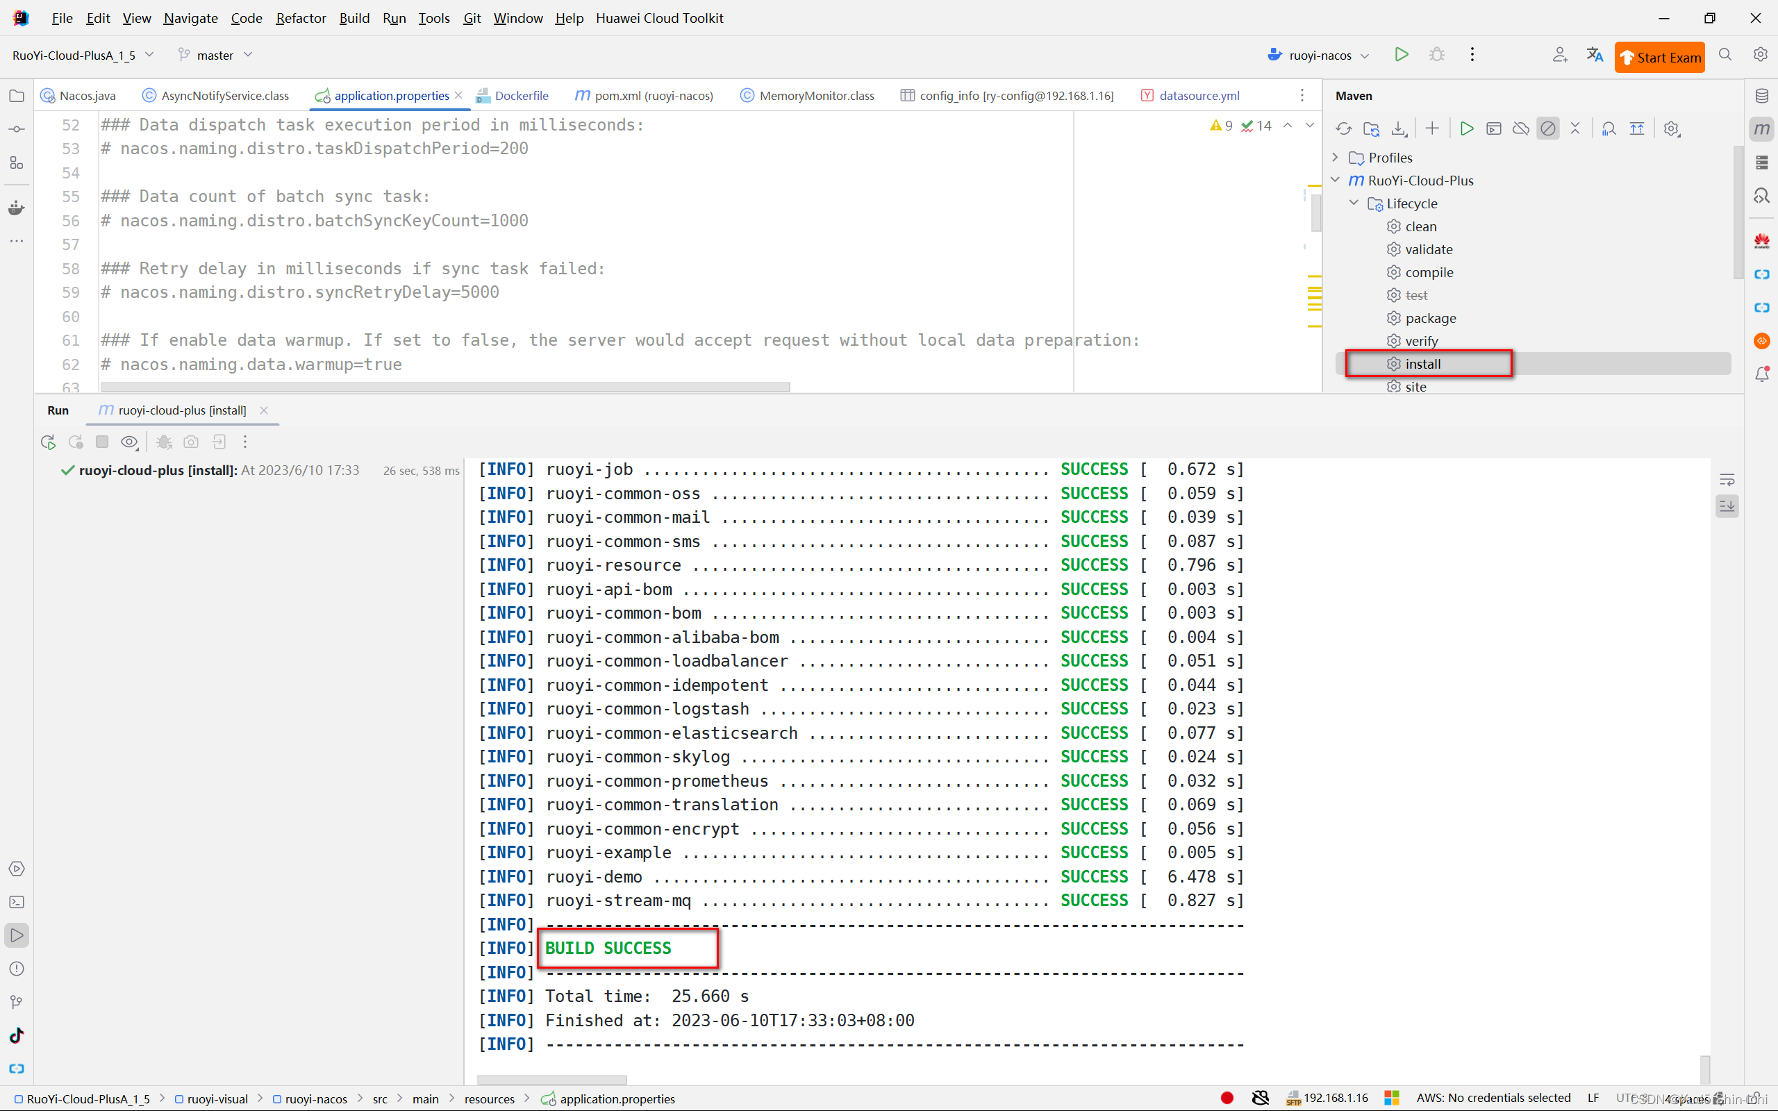The image size is (1778, 1111).
Task: Open the Refactor menu
Action: click(301, 17)
